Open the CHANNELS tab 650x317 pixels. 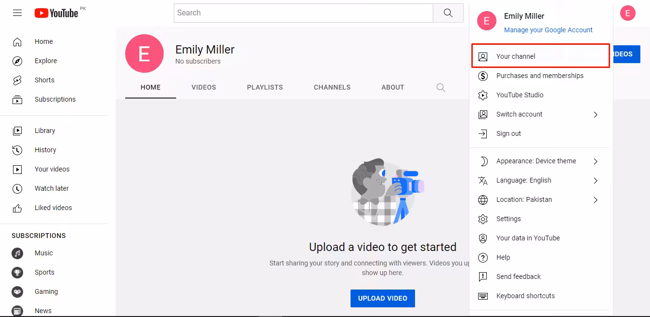click(332, 87)
